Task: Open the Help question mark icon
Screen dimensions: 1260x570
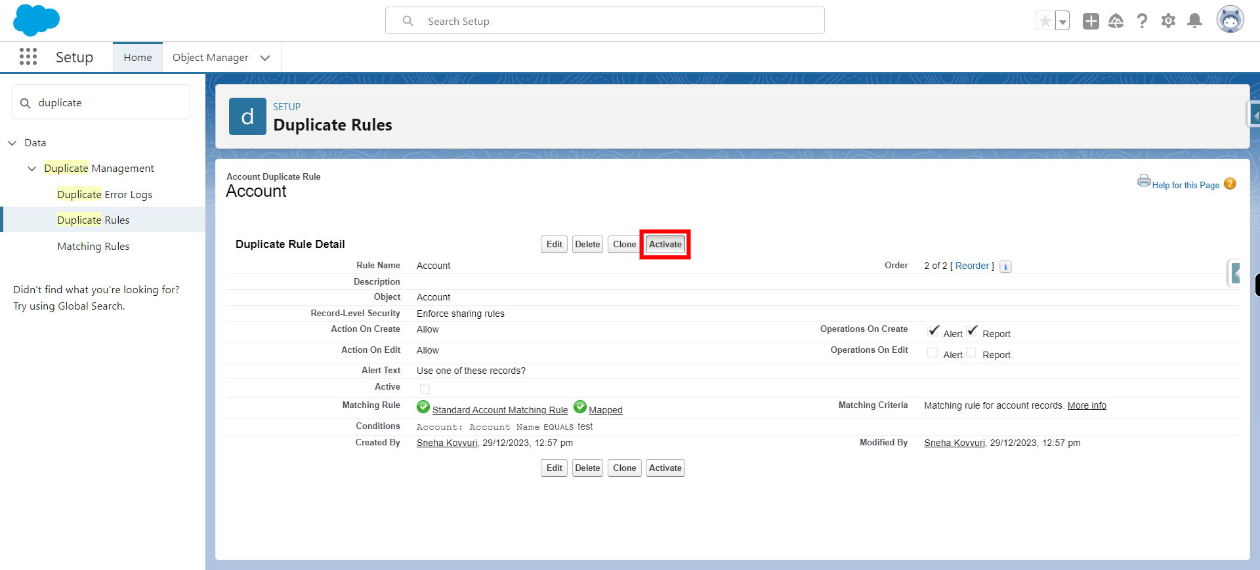Action: tap(1143, 21)
